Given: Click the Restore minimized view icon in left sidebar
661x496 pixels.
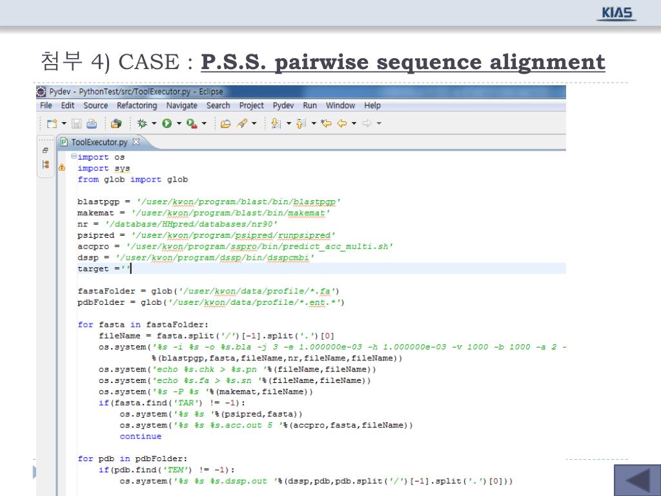Looking at the screenshot, I should tap(45, 150).
